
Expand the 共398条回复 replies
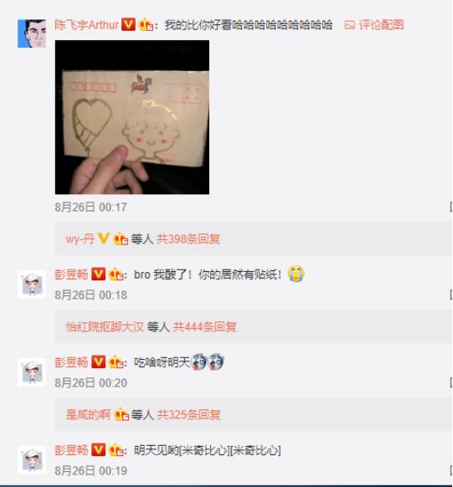[188, 238]
